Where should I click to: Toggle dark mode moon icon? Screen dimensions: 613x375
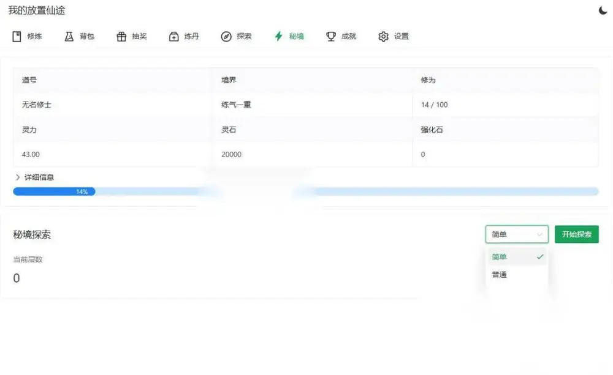[x=603, y=10]
